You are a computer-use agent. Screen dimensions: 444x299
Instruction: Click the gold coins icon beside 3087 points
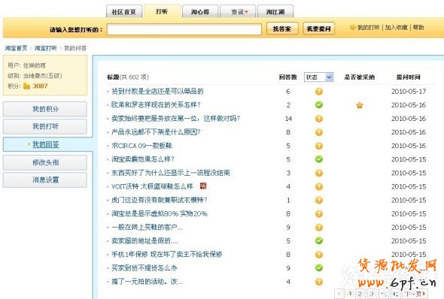(x=26, y=86)
